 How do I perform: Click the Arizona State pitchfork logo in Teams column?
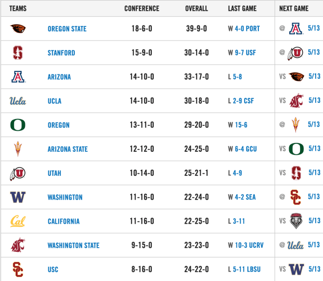[x=18, y=149]
